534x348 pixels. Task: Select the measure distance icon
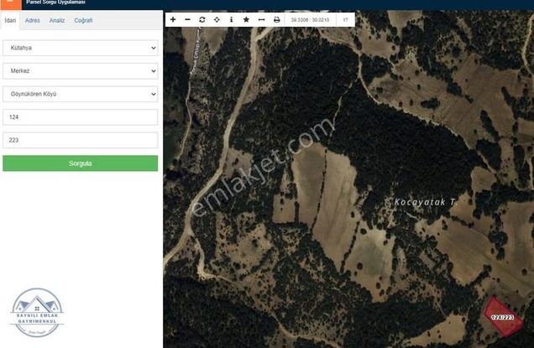(261, 19)
